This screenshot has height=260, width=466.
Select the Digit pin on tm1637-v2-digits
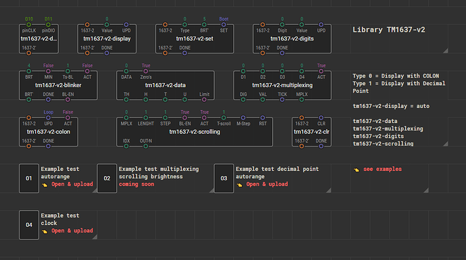[282, 25]
